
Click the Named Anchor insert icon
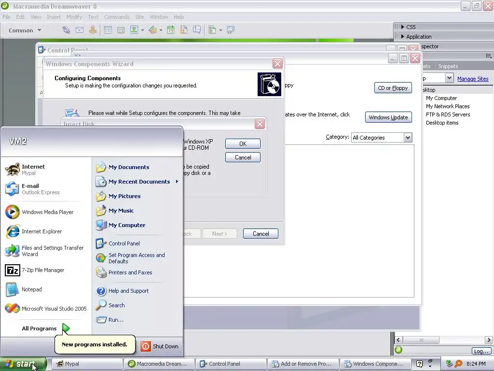pos(93,30)
